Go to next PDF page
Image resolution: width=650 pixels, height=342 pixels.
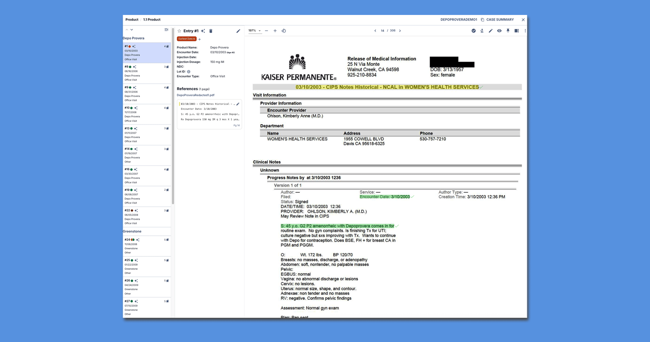400,31
